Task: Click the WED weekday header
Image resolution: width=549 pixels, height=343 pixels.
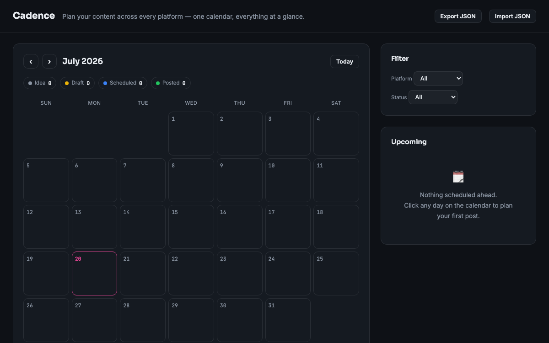Action: coord(191,103)
